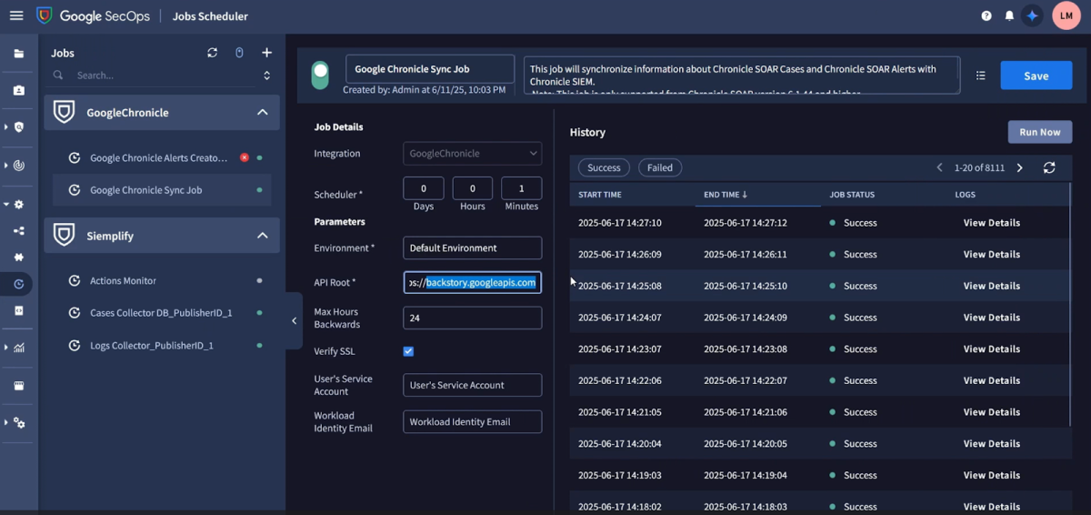Refresh the job History table
Viewport: 1091px width, 515px height.
coord(1049,167)
